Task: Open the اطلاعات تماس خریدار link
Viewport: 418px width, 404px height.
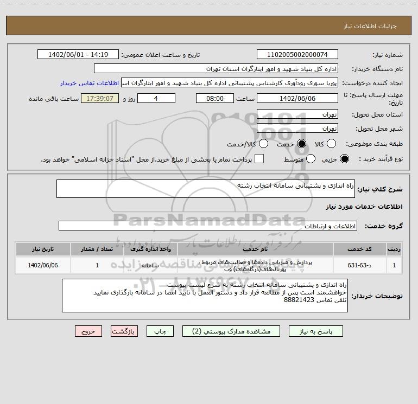Action: click(x=90, y=83)
